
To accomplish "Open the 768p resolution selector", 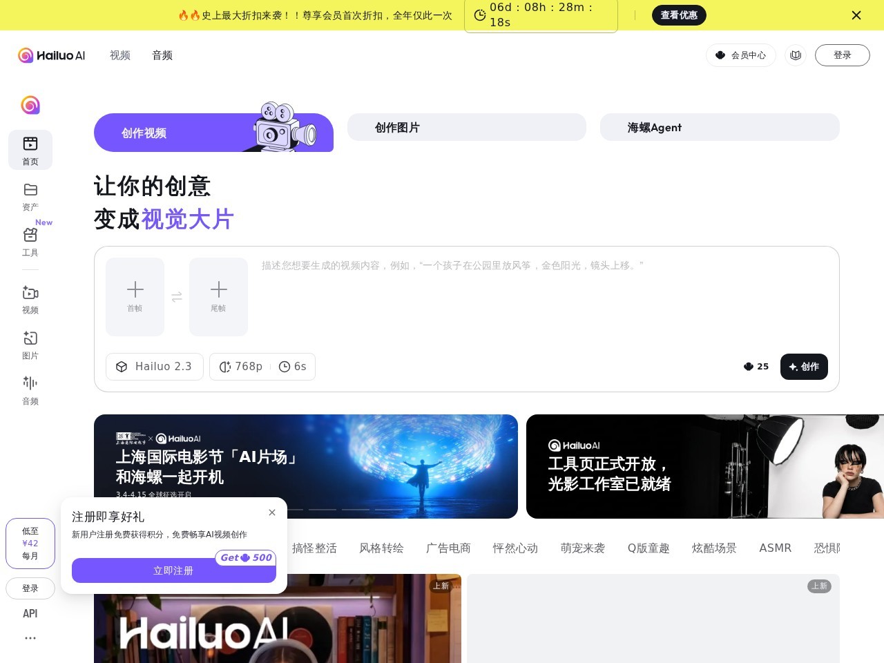I will click(x=240, y=367).
